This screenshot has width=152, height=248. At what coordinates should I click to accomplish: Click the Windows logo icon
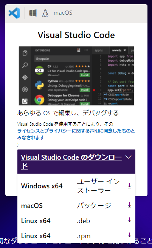[x=33, y=13]
